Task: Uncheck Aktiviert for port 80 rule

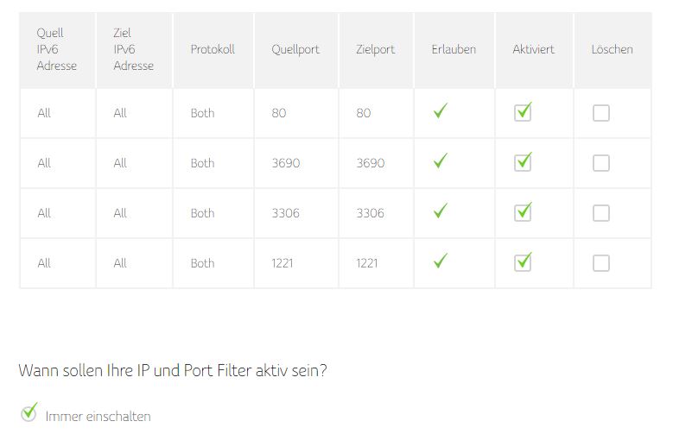Action: (523, 113)
